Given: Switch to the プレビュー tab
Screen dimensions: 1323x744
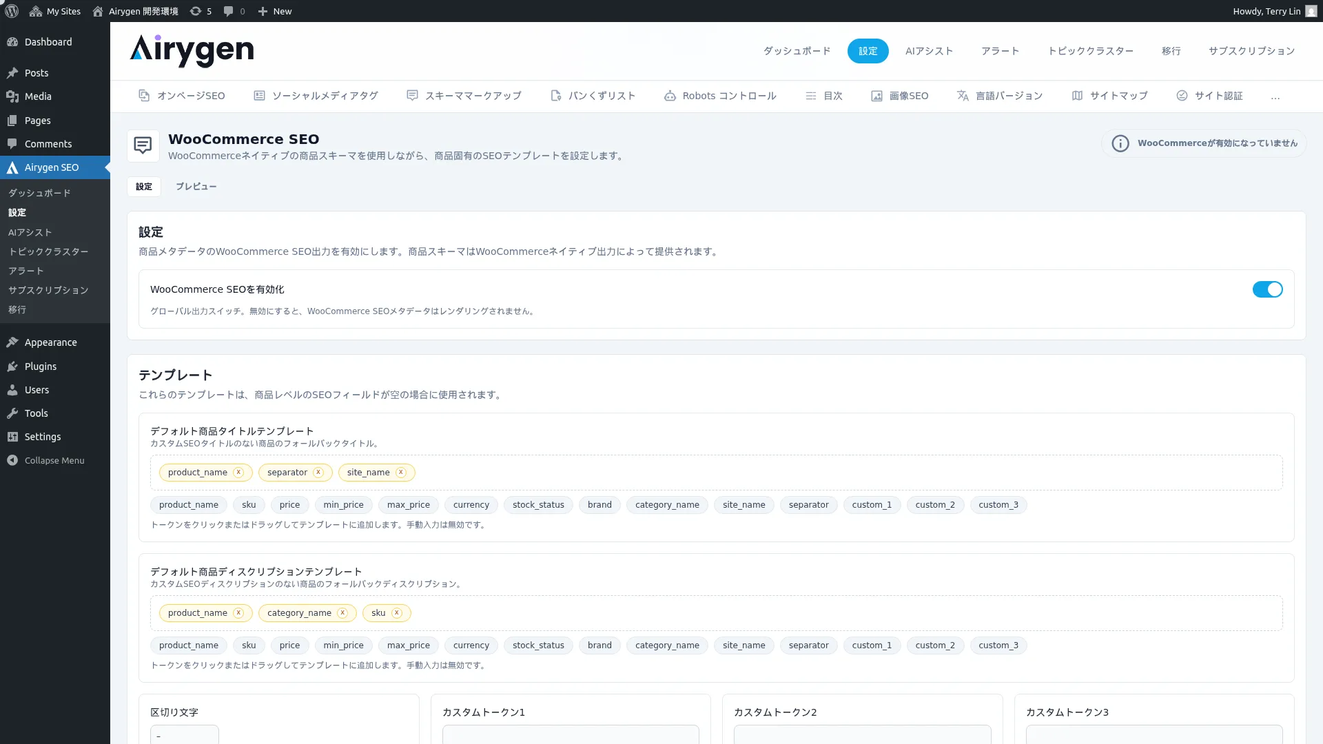Looking at the screenshot, I should point(196,187).
